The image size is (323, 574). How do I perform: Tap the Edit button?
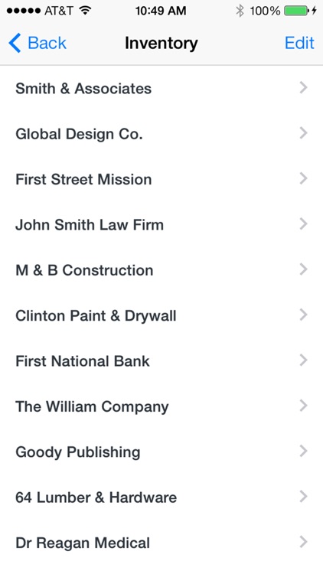pyautogui.click(x=299, y=43)
